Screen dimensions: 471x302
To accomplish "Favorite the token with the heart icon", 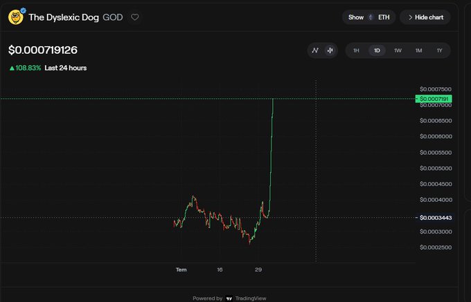I will [x=135, y=17].
